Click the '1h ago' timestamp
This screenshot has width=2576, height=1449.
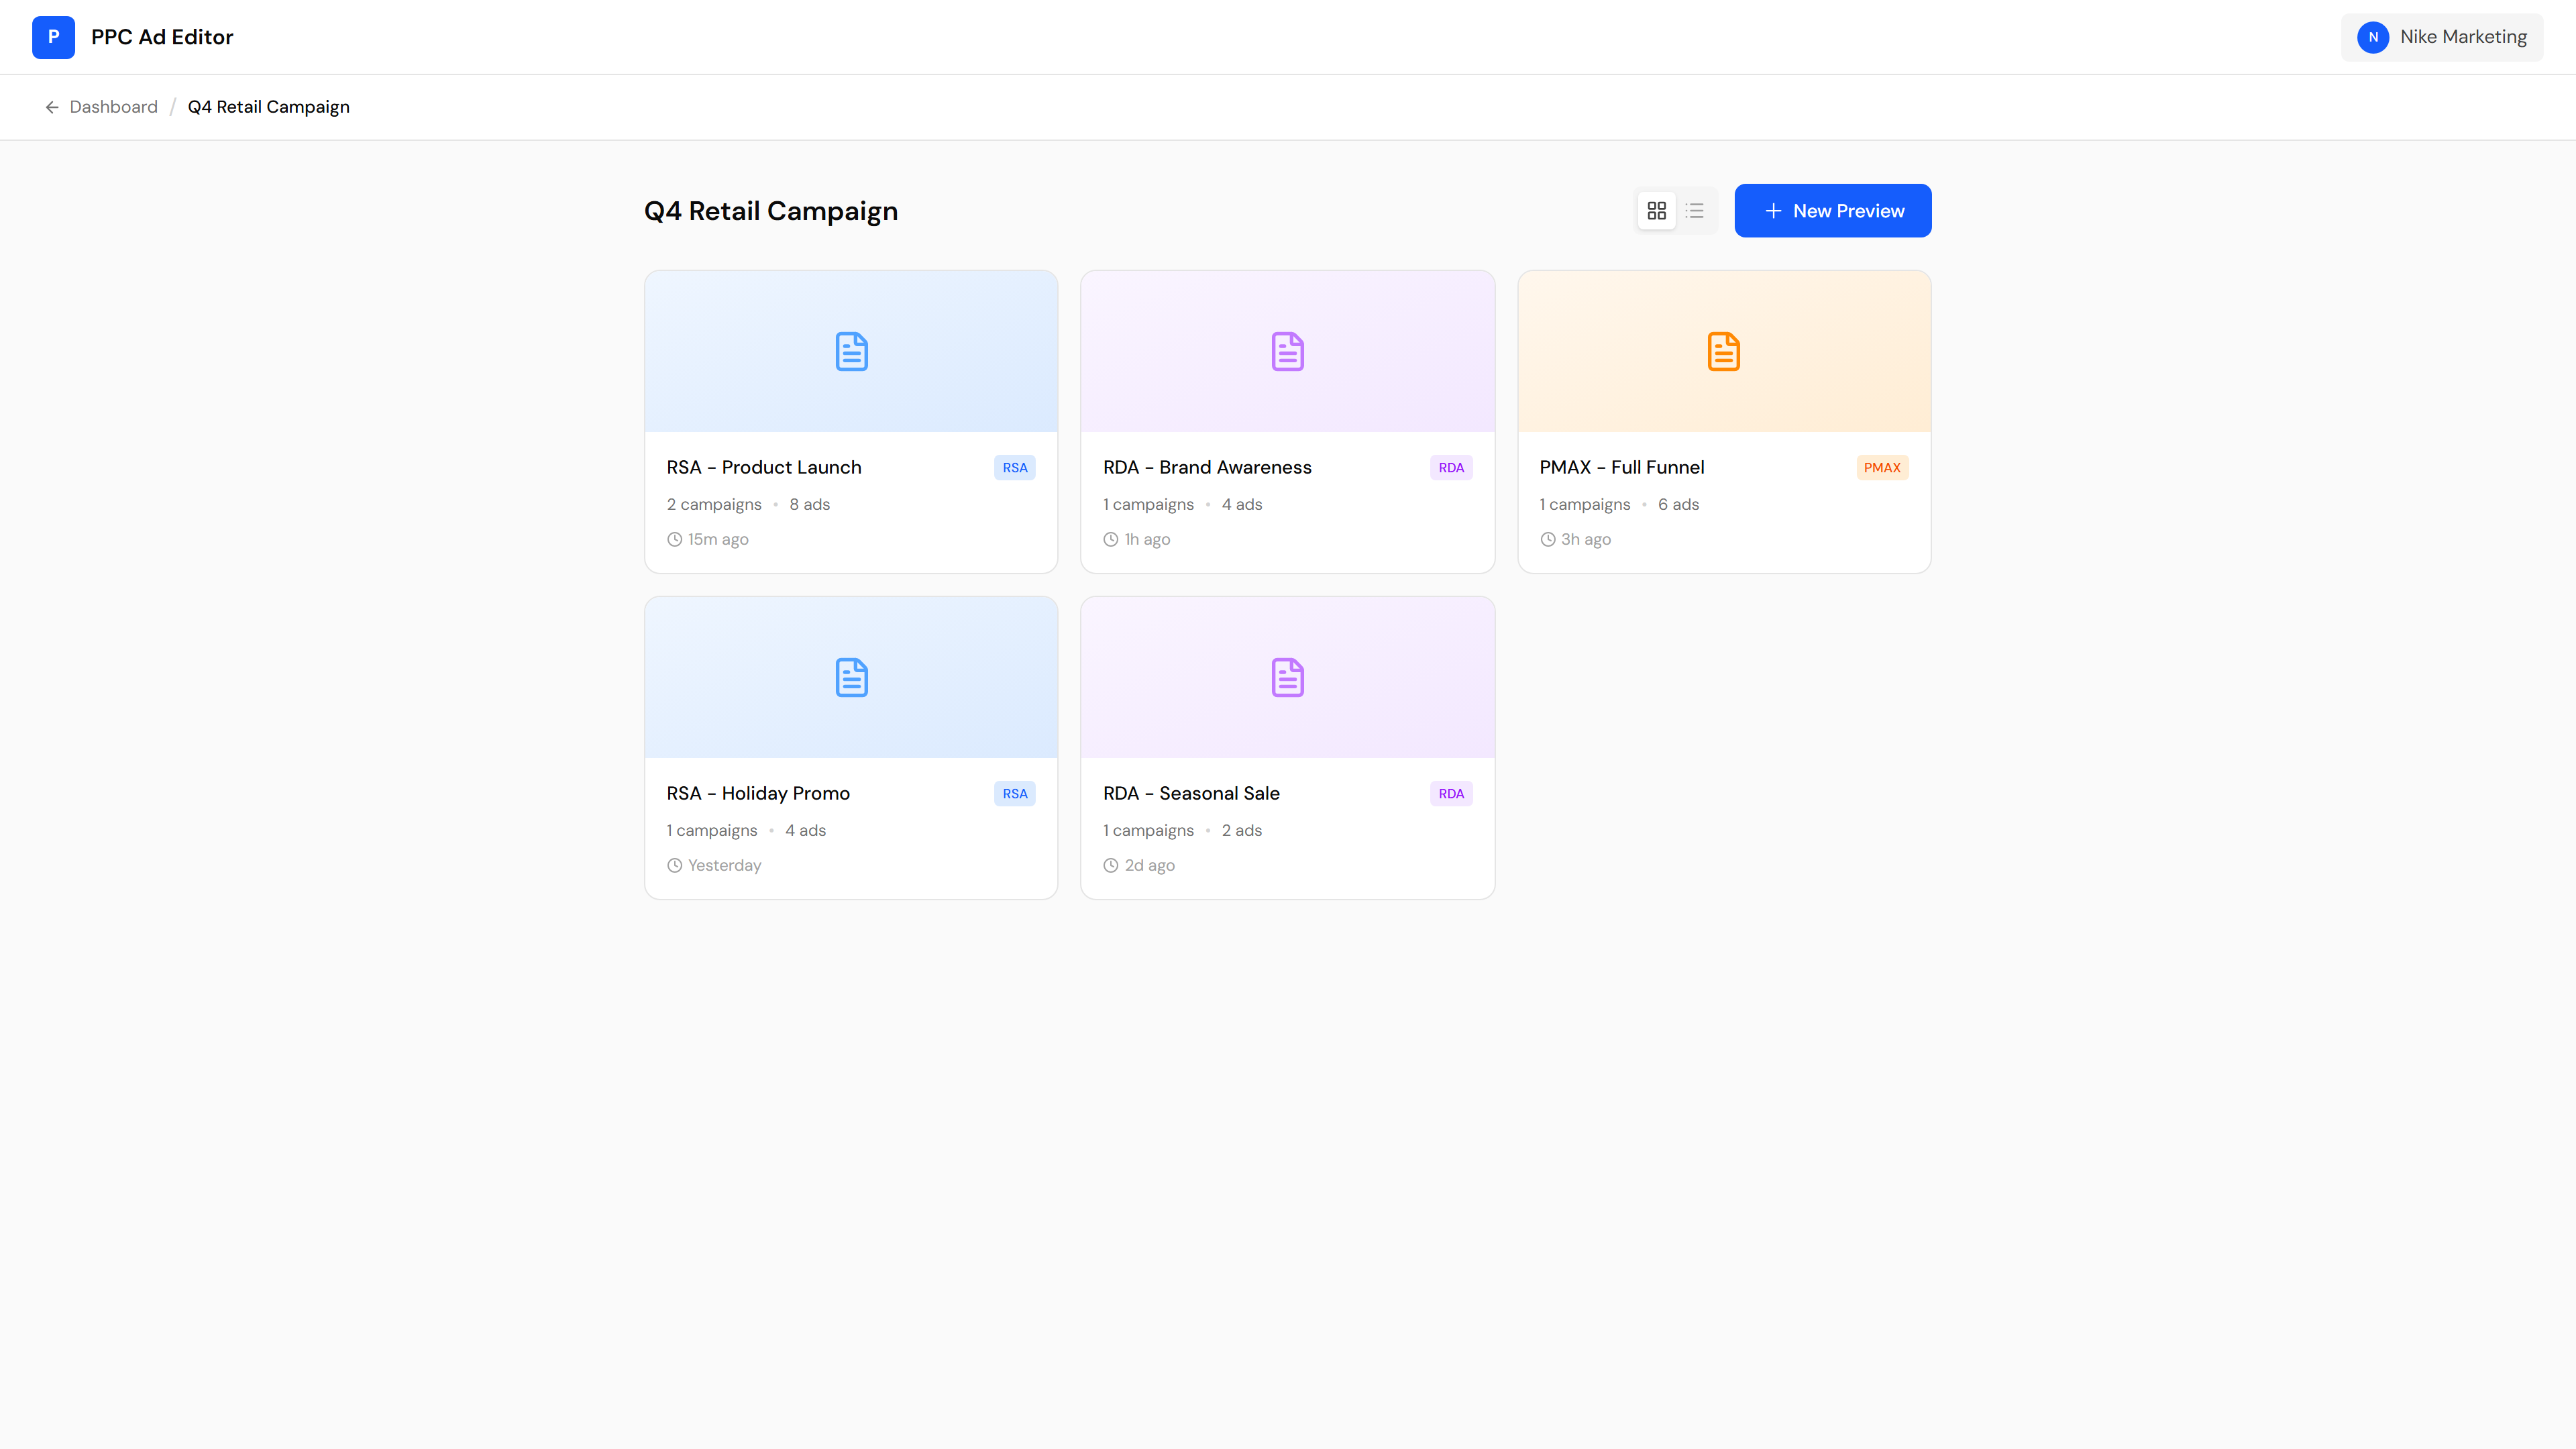(x=1148, y=539)
